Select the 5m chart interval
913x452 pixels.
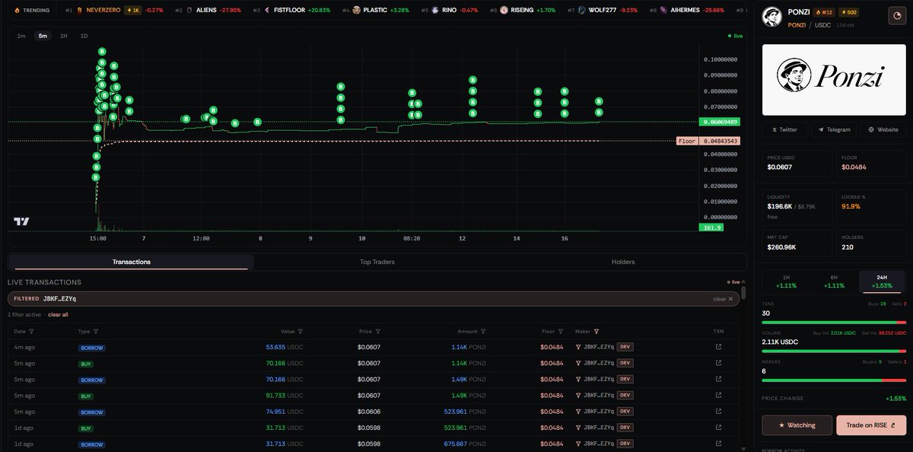click(x=43, y=36)
